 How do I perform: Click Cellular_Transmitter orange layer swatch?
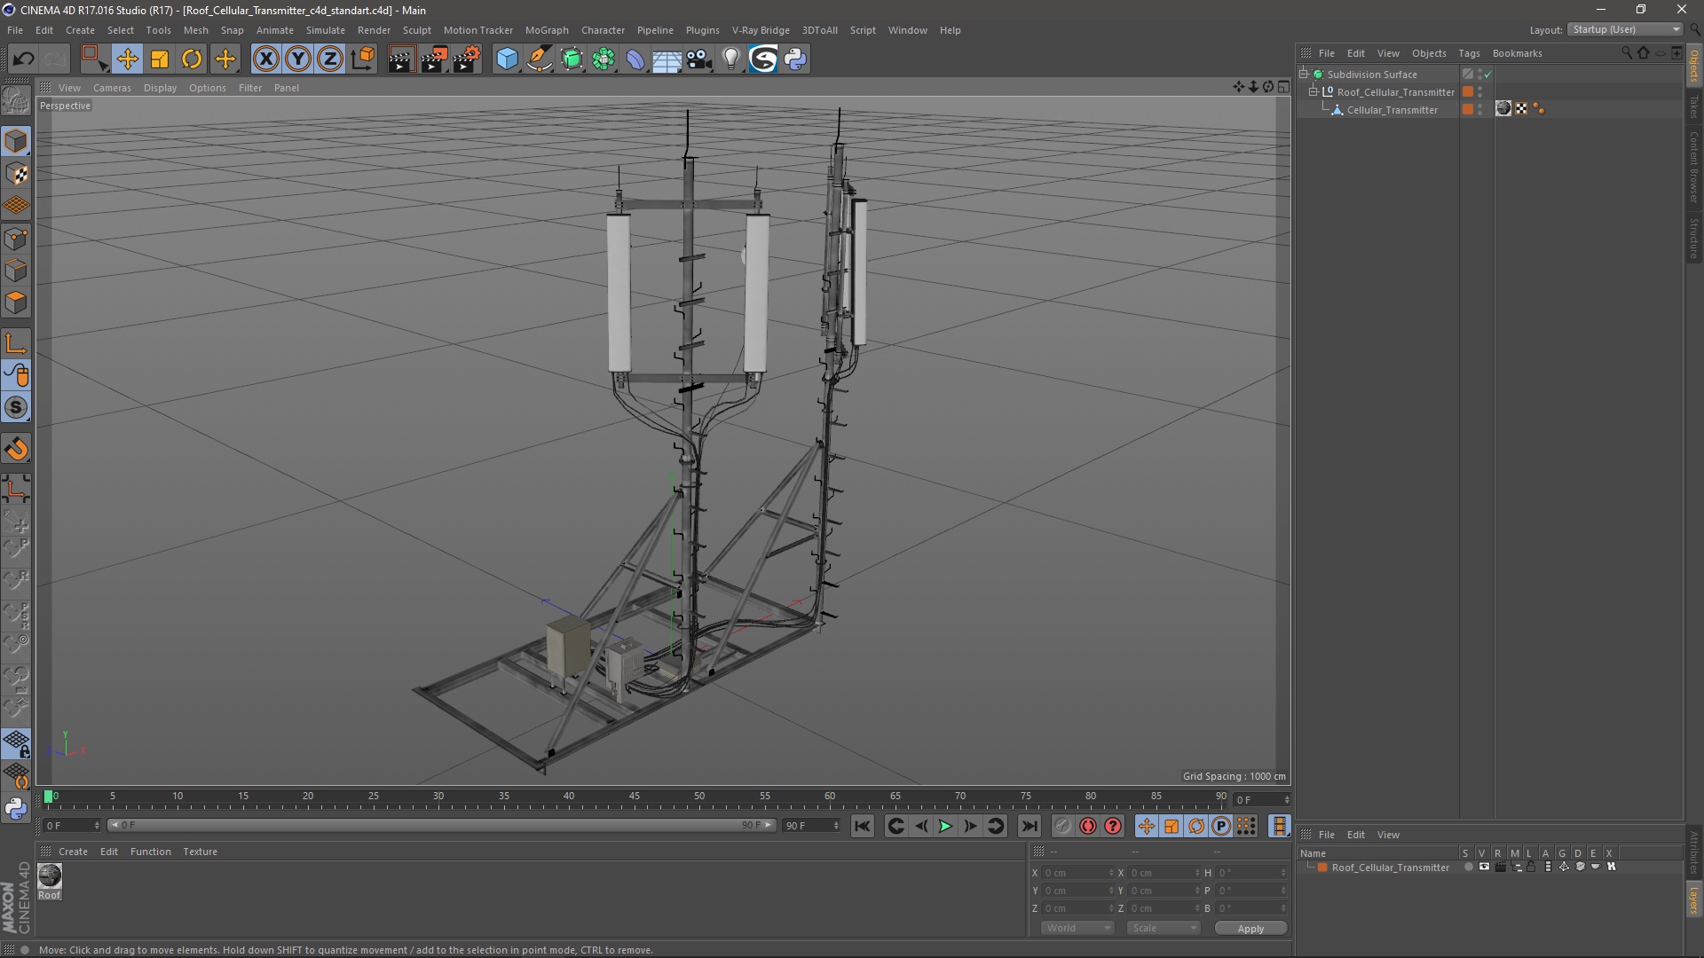(1468, 109)
